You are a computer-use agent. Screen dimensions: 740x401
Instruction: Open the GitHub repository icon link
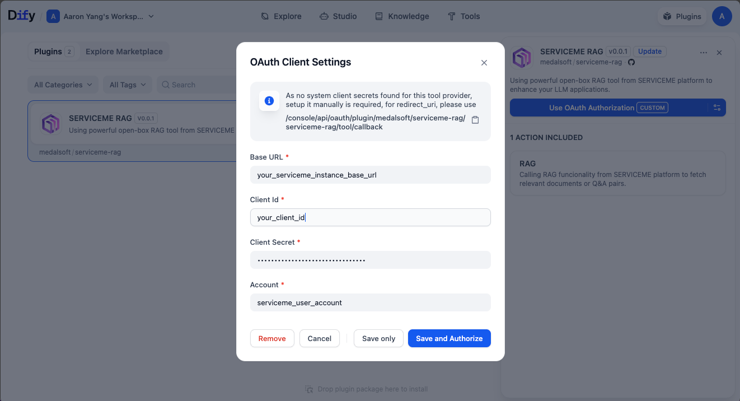click(x=631, y=62)
